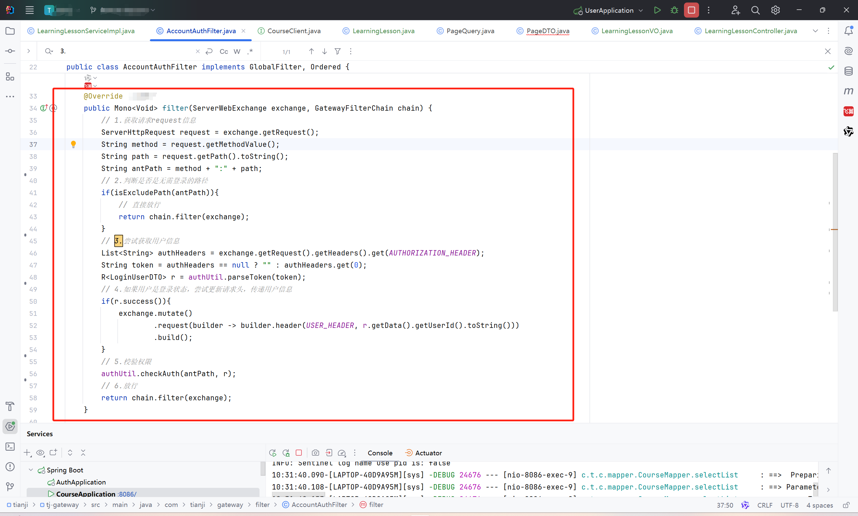Open the AI assistant spiral icon
The width and height of the screenshot is (858, 516).
(x=849, y=51)
